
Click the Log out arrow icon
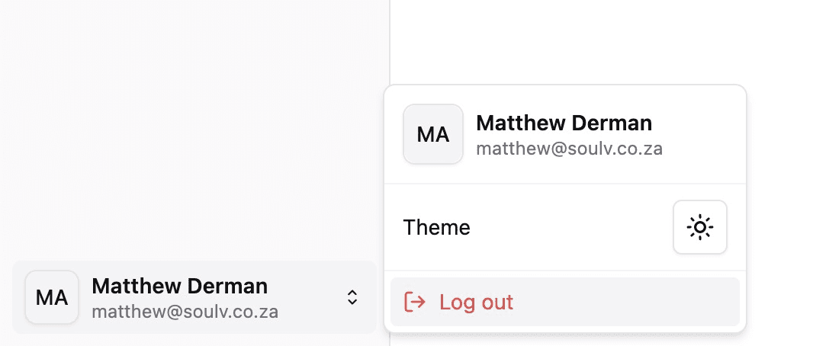(414, 302)
